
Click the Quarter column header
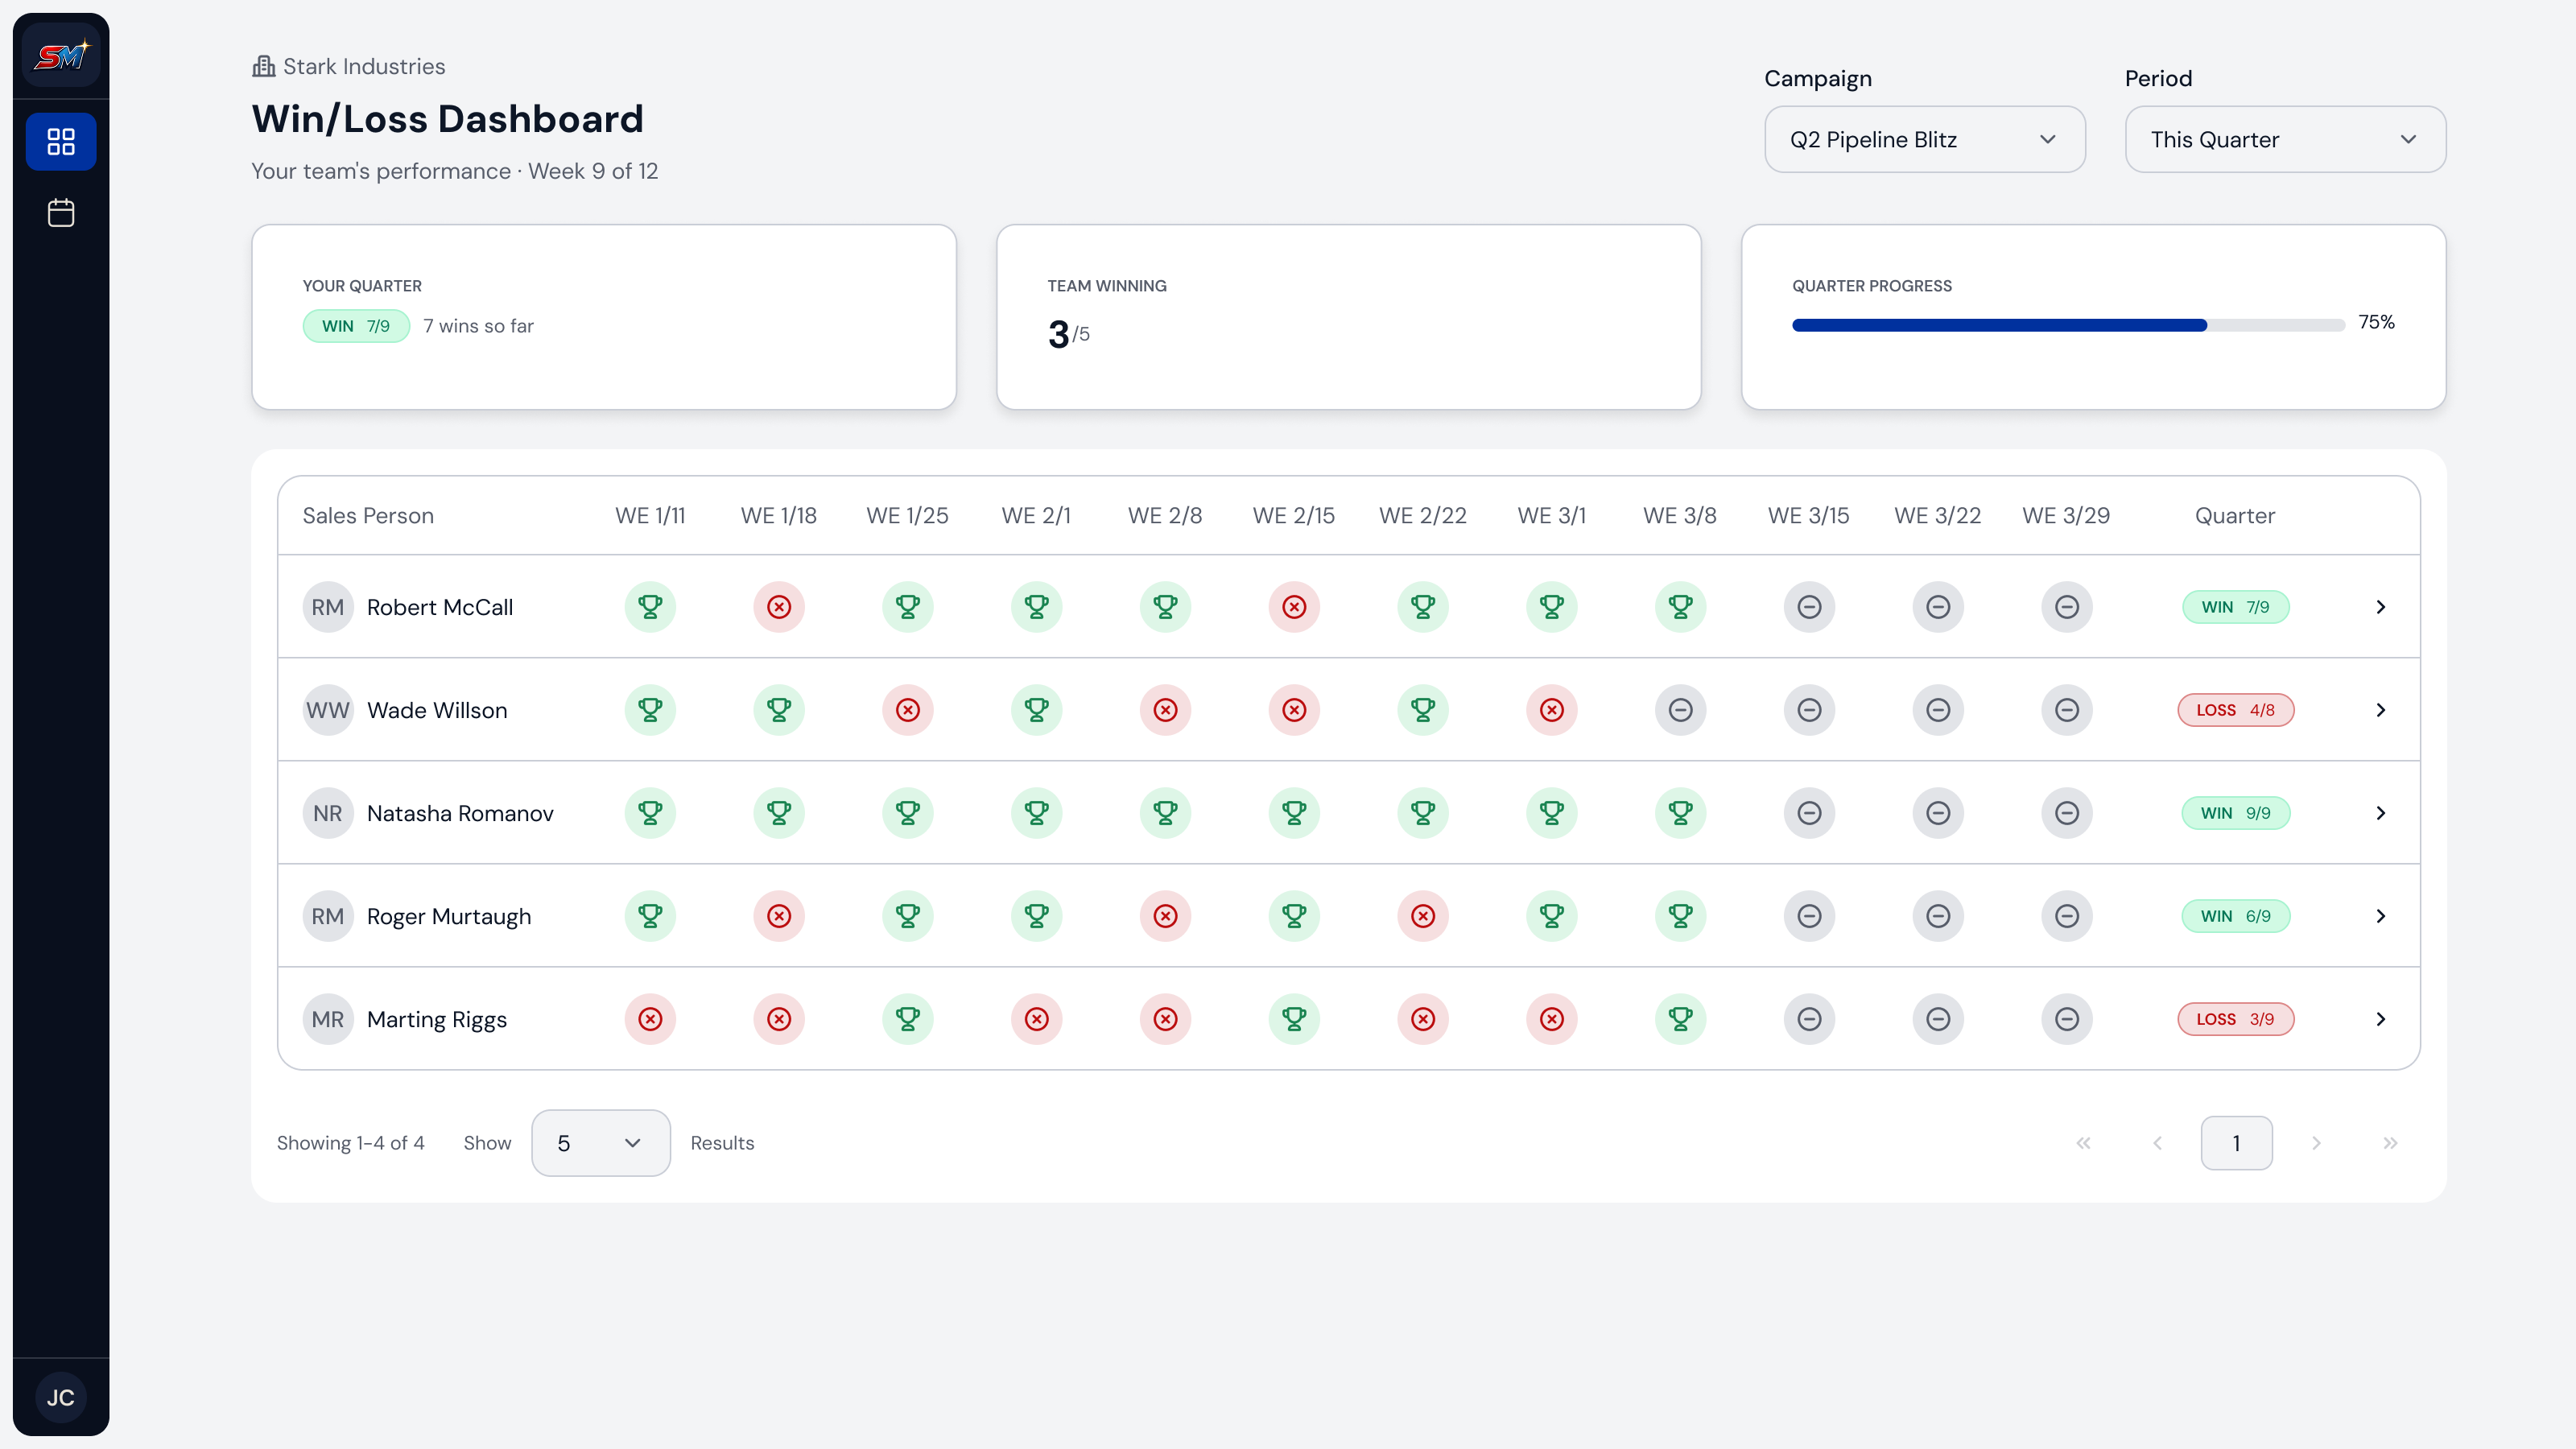click(x=2235, y=516)
